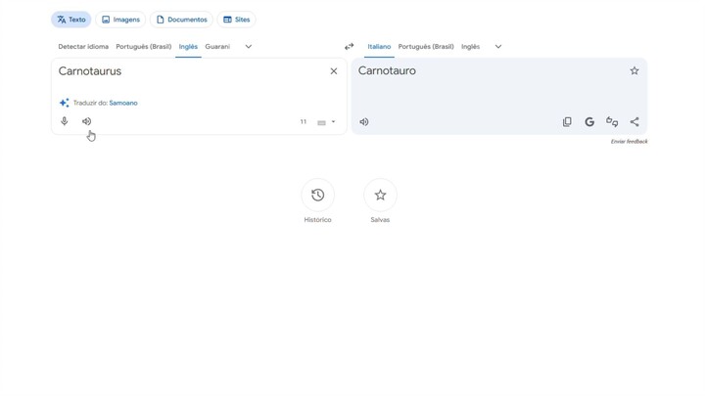The image size is (705, 396).
Task: Open the keyboard input tools dropdown
Action: point(333,121)
